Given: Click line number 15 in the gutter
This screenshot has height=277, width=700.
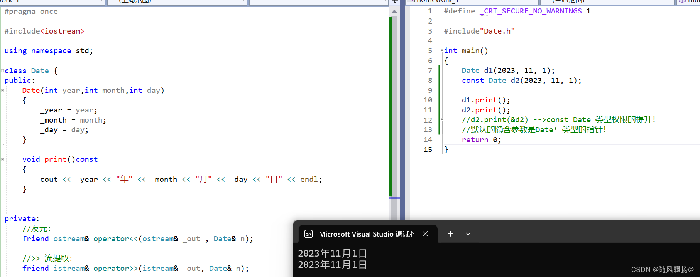Looking at the screenshot, I should [x=428, y=150].
